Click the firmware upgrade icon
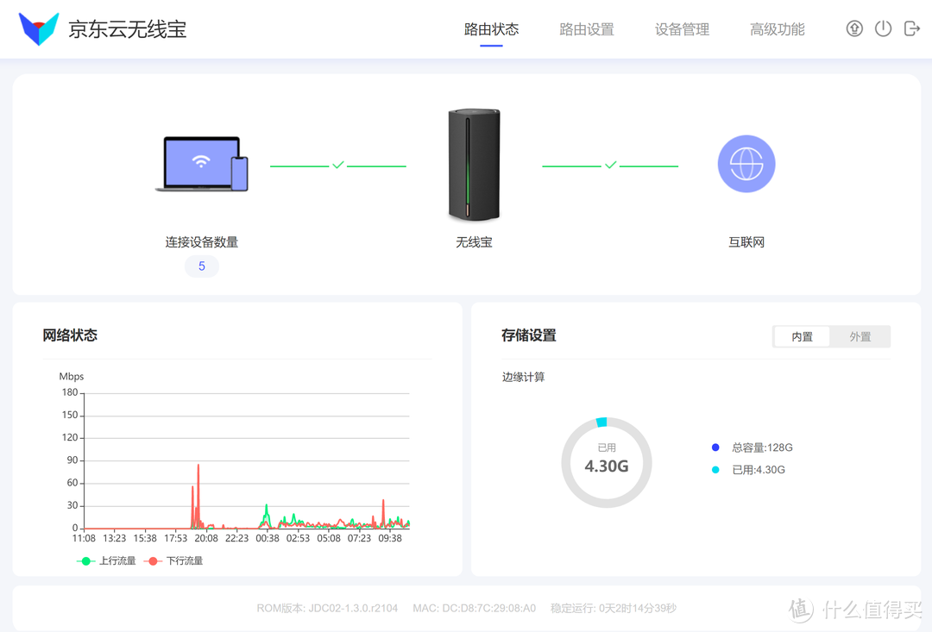The width and height of the screenshot is (932, 632). [x=854, y=28]
